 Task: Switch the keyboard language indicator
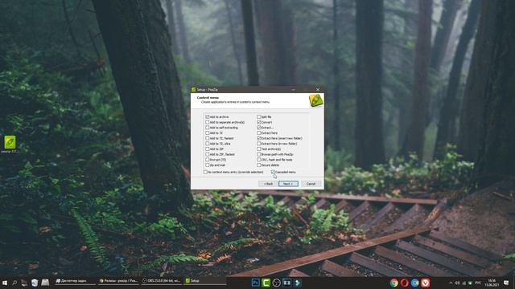(478, 283)
